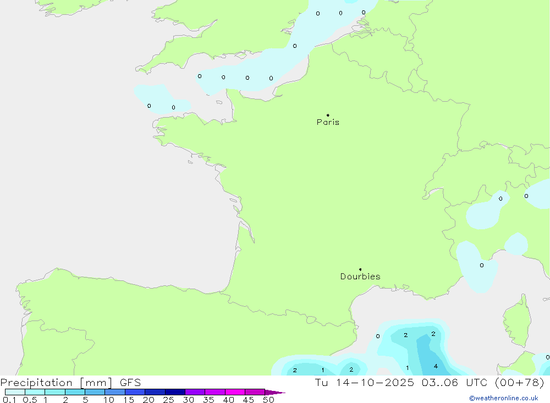Click the legend value label 0.5
The image size is (550, 403).
click(x=30, y=400)
